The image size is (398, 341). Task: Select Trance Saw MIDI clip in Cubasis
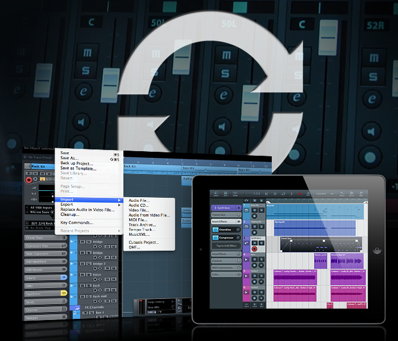(321, 244)
